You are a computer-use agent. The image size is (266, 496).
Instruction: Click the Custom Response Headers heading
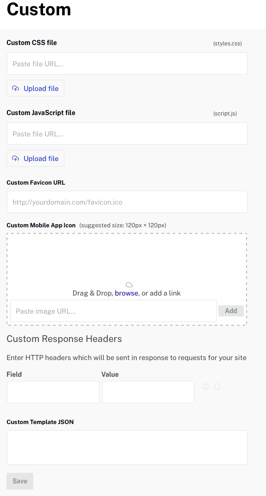tap(64, 339)
